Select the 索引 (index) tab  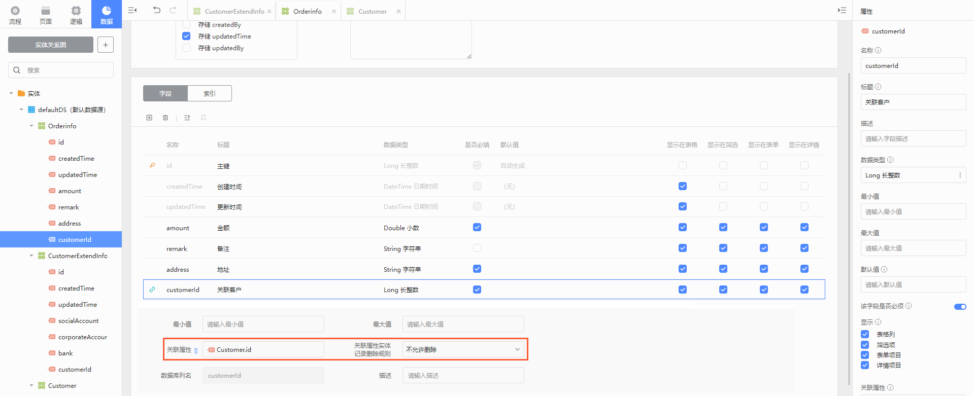210,93
